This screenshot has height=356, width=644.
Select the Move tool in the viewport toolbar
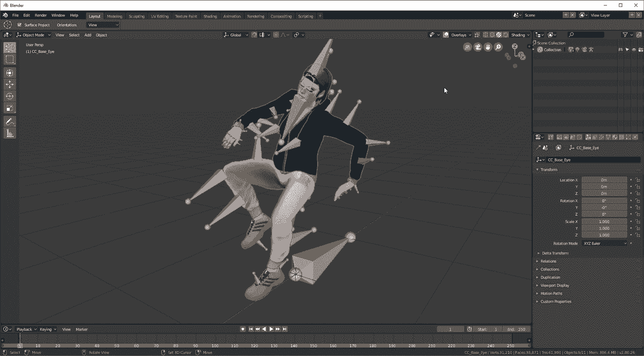coord(10,84)
